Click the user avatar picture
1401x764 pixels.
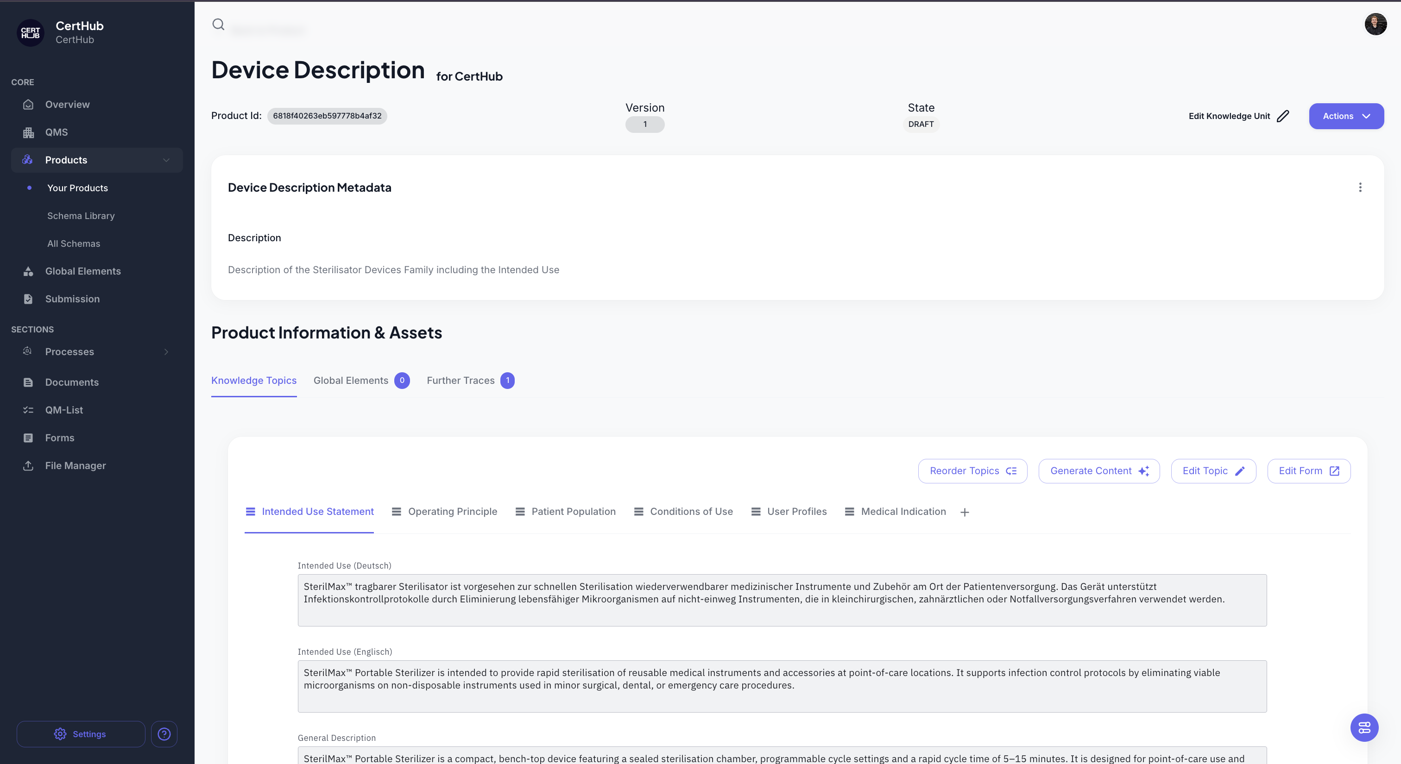pyautogui.click(x=1375, y=25)
